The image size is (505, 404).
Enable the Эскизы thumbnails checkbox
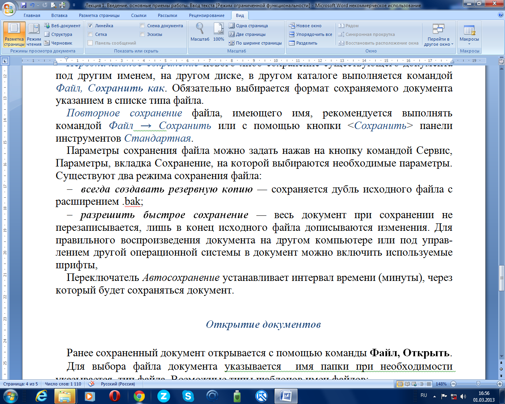coord(142,34)
